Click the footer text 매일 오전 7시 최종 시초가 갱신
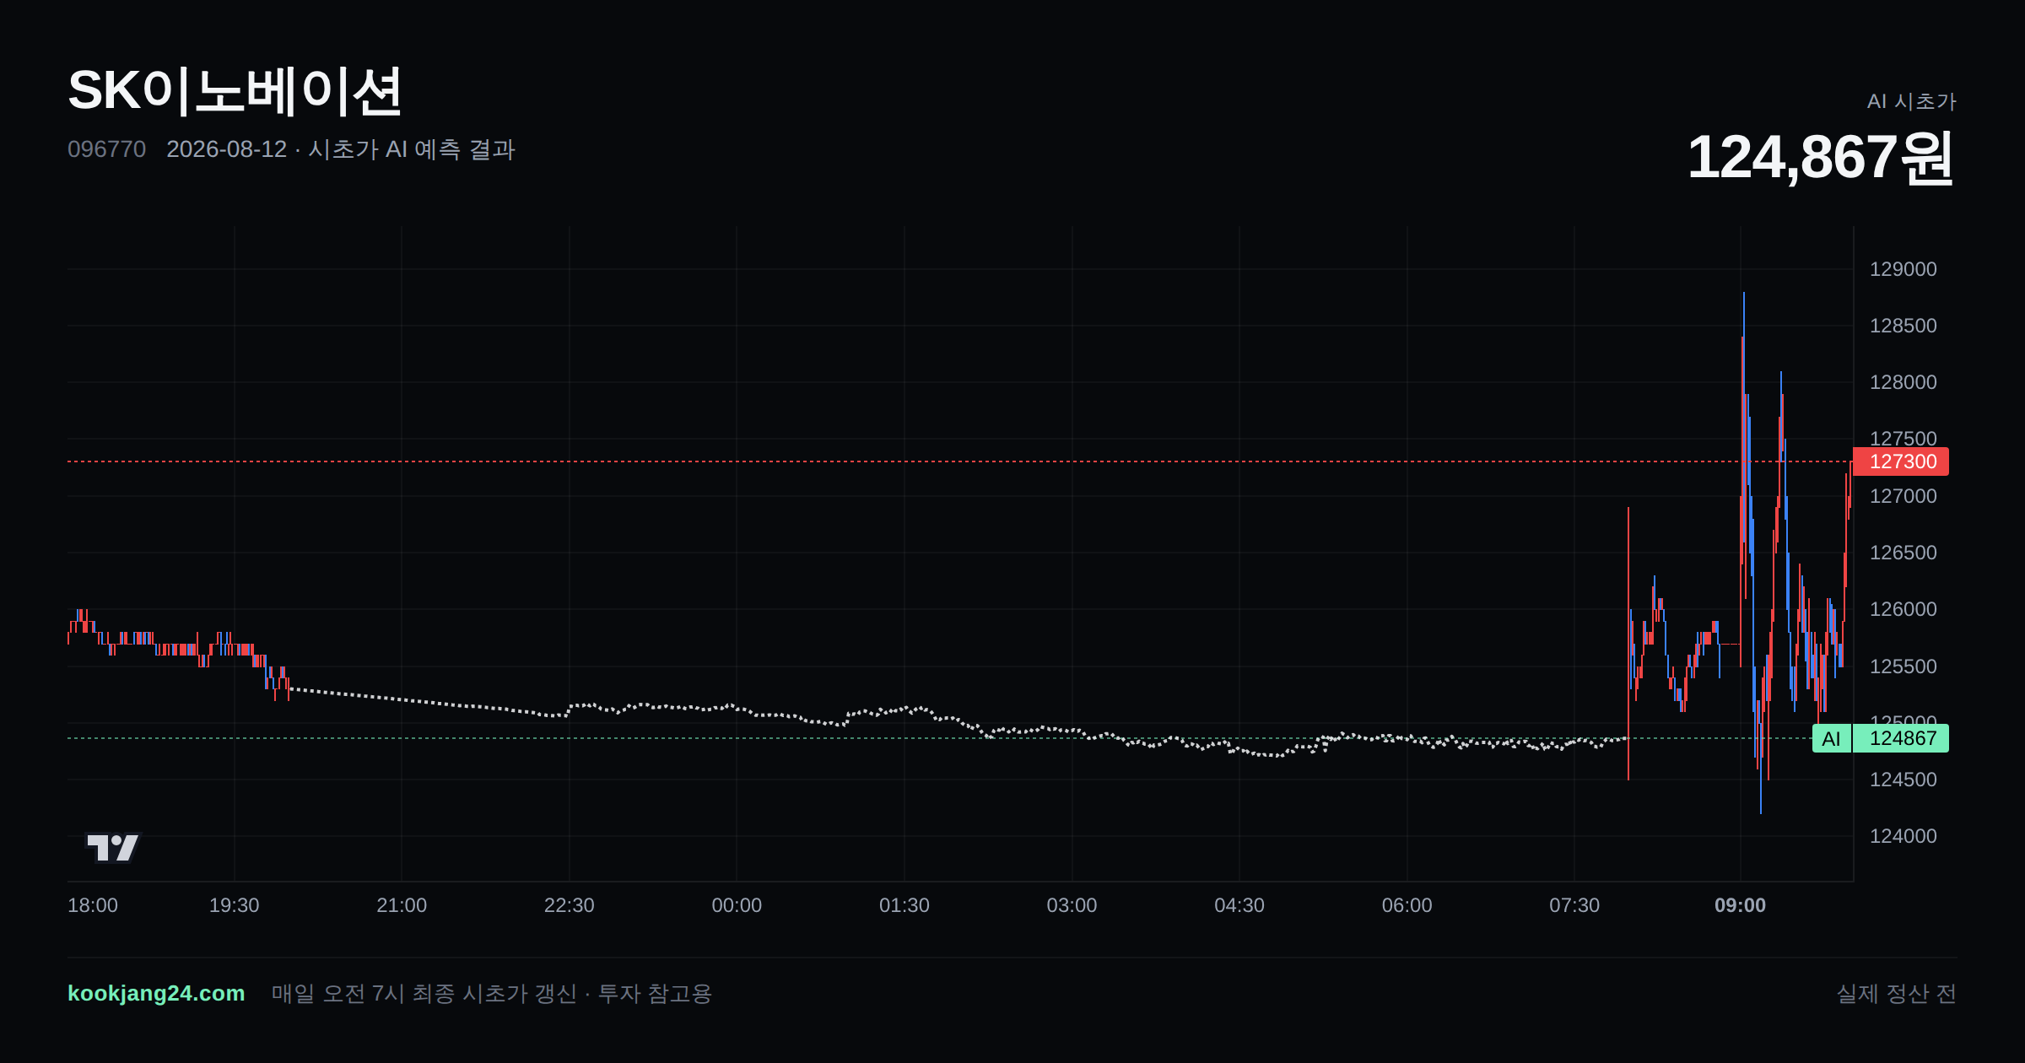The image size is (2025, 1063). pyautogui.click(x=424, y=993)
